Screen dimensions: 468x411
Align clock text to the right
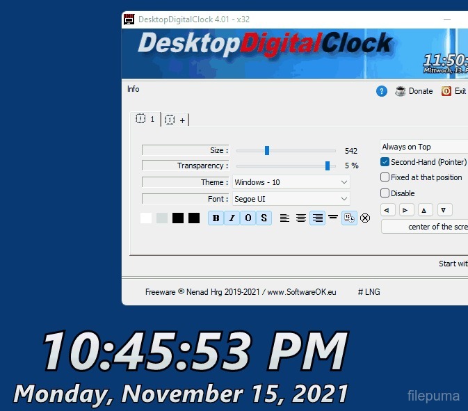[x=317, y=218]
